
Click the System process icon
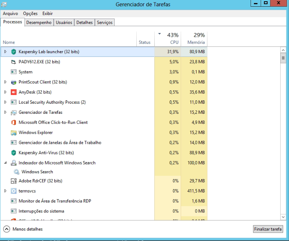tap(14, 72)
